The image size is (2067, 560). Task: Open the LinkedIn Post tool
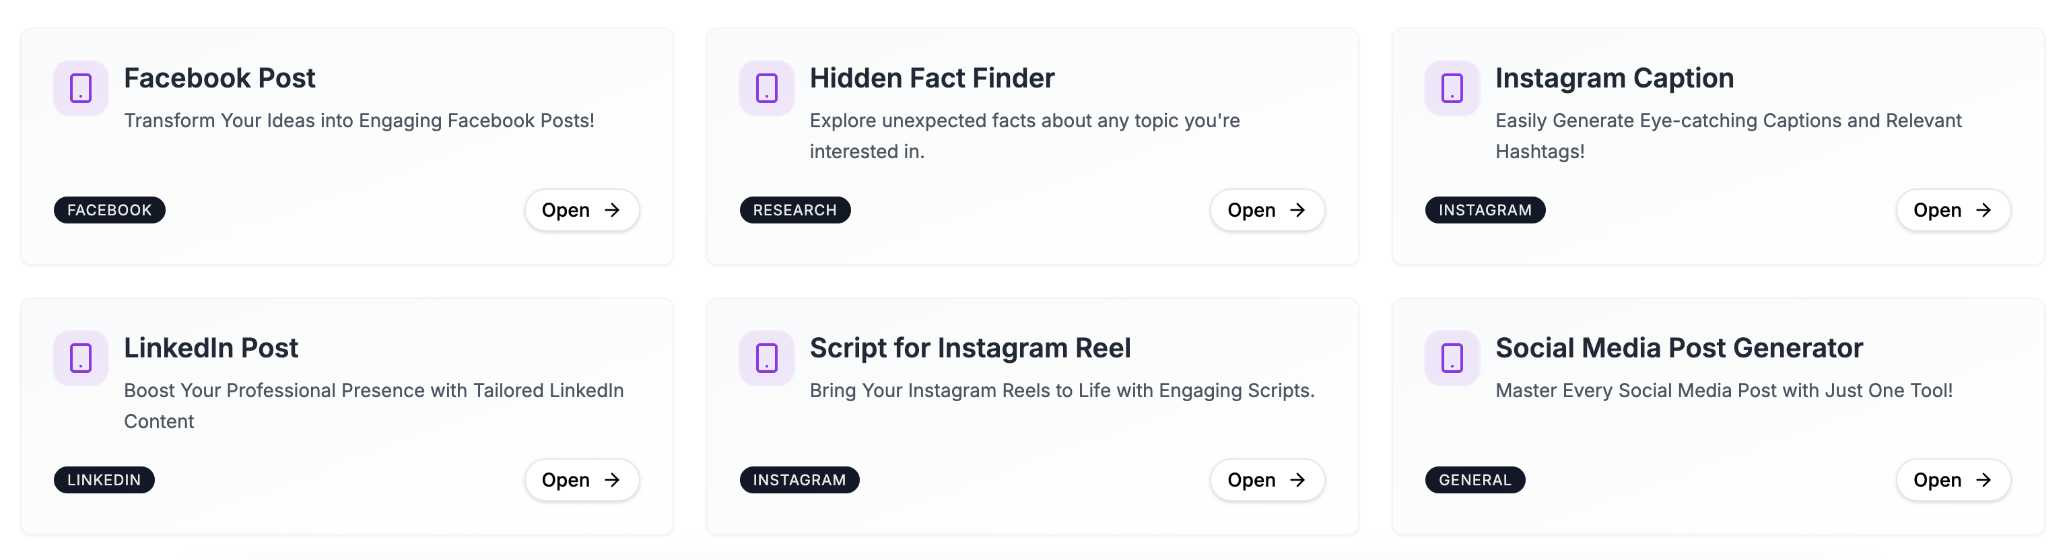click(582, 480)
